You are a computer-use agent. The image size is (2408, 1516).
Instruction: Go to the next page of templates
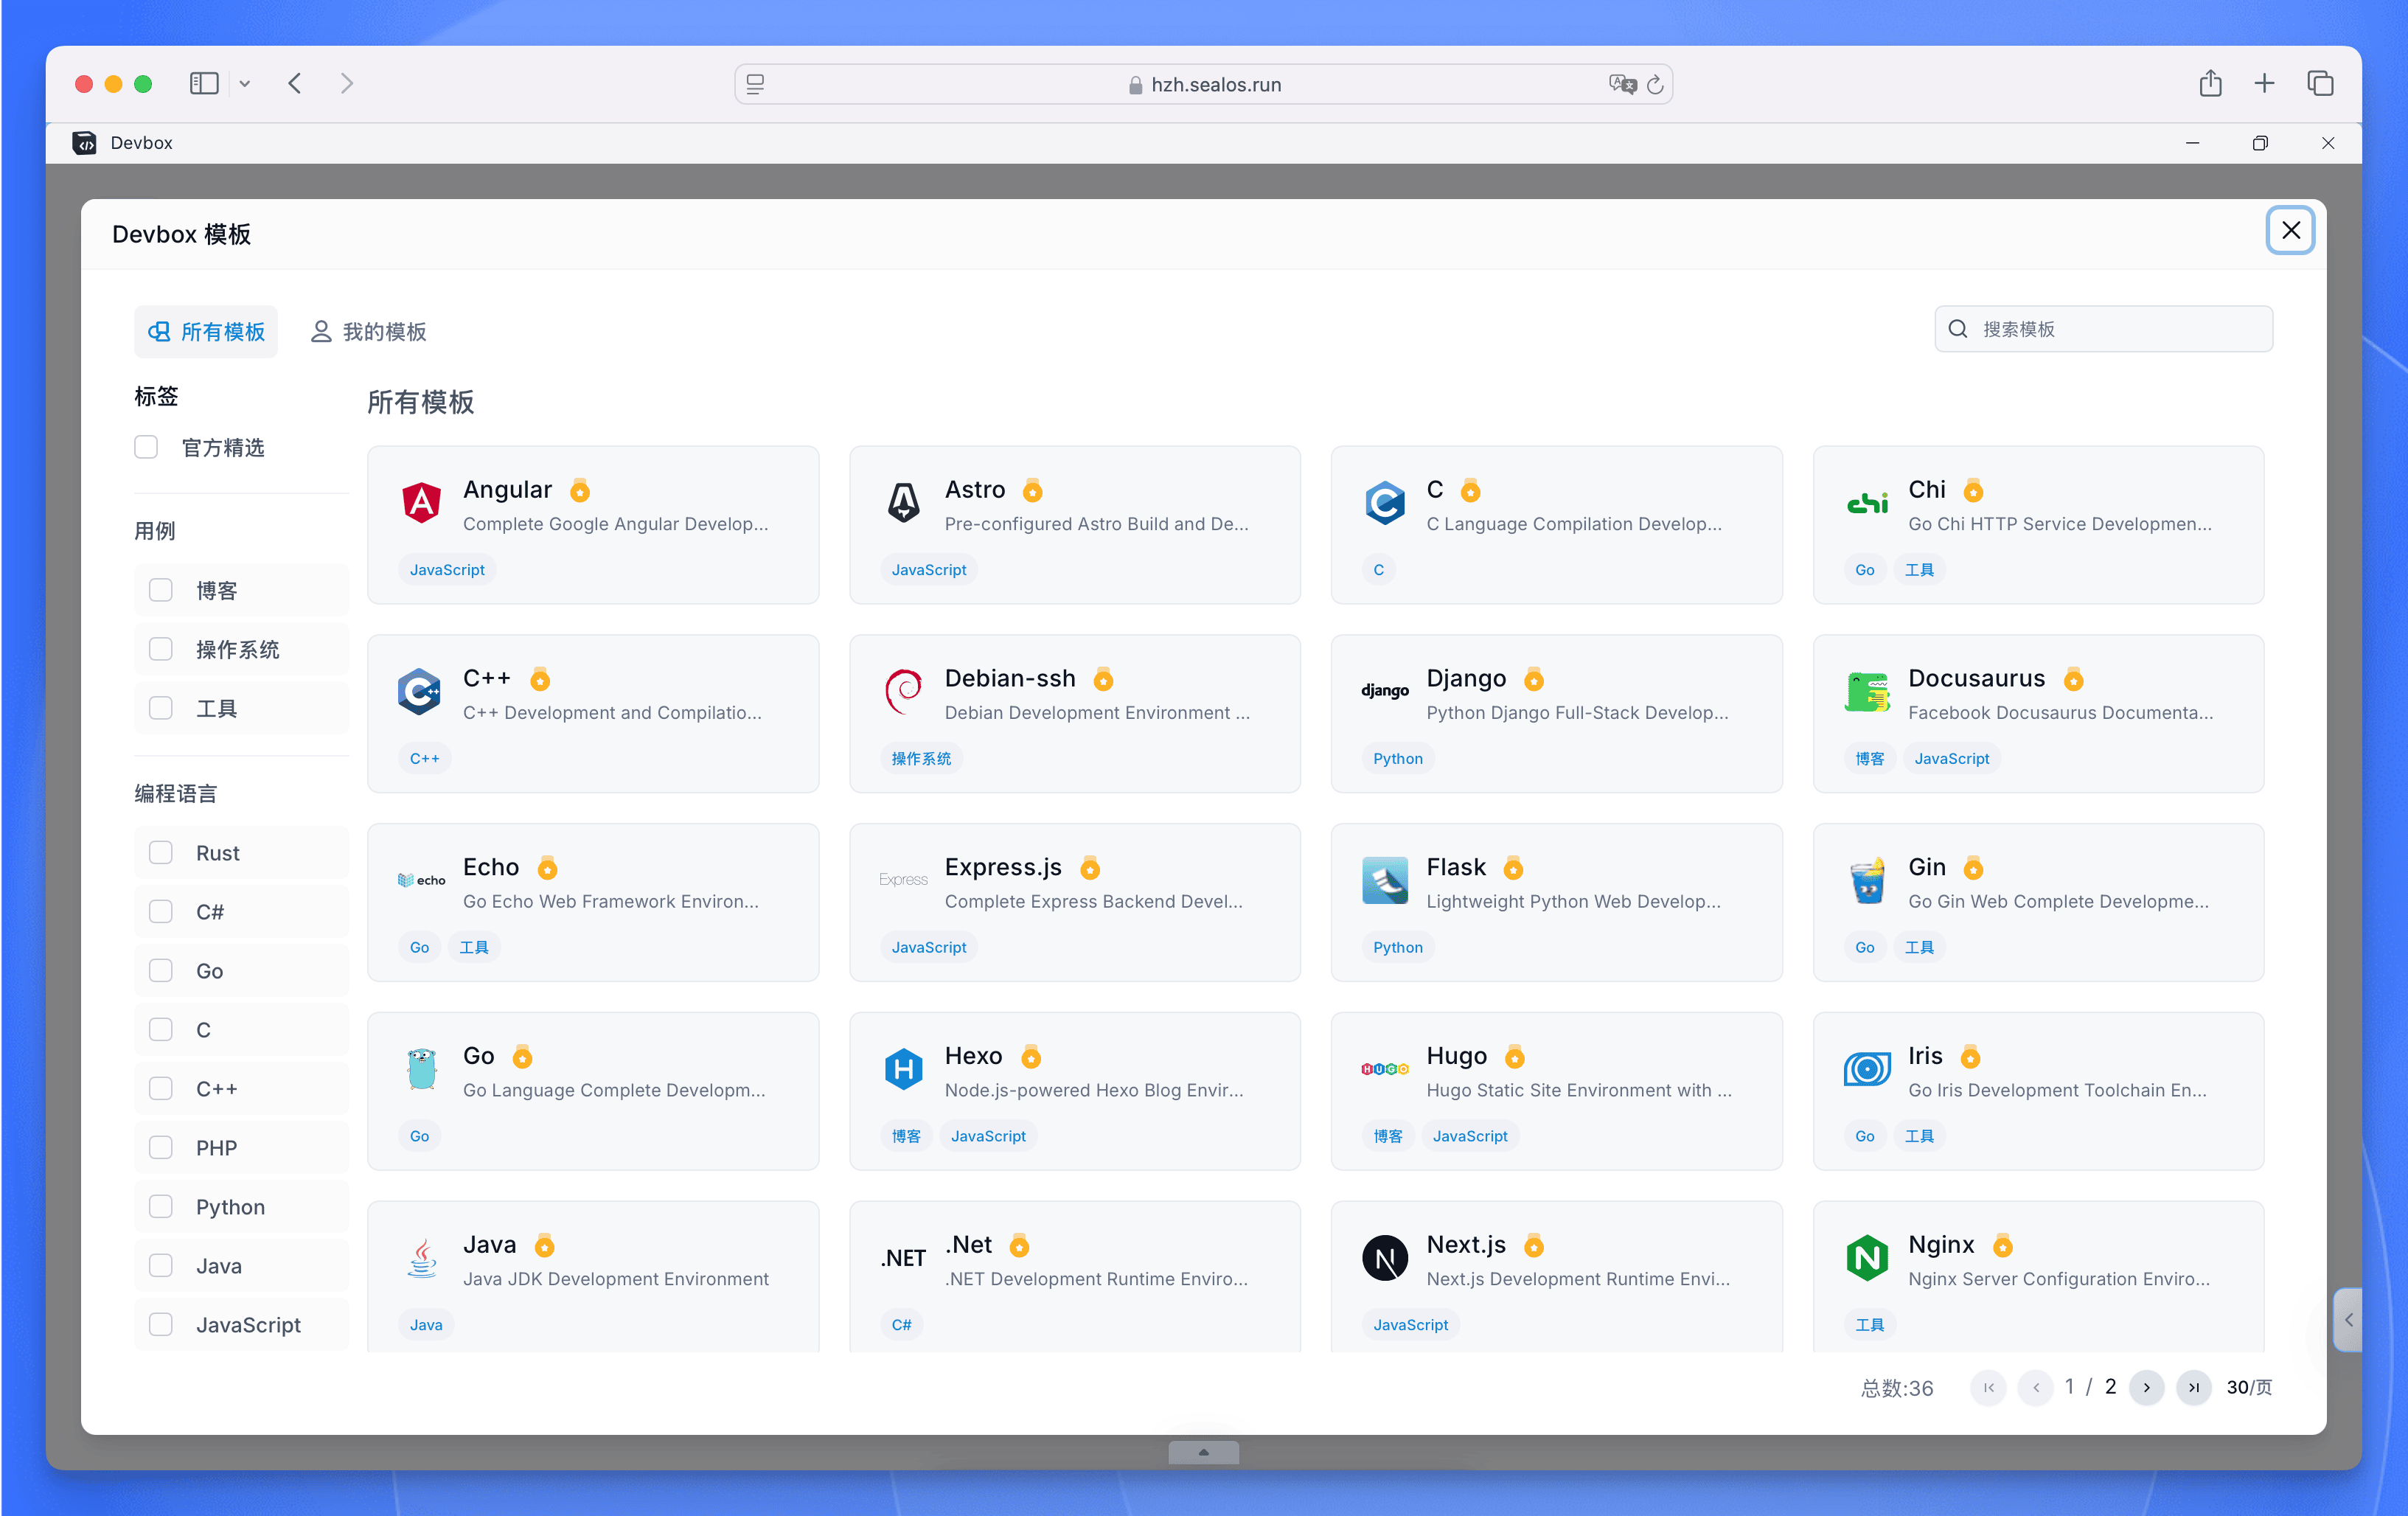[2145, 1387]
